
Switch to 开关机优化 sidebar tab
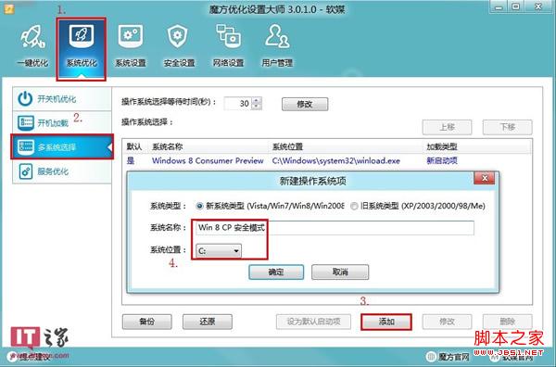pyautogui.click(x=62, y=99)
